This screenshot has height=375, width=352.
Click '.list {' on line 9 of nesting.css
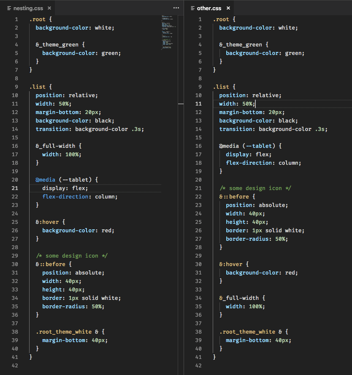pos(41,87)
